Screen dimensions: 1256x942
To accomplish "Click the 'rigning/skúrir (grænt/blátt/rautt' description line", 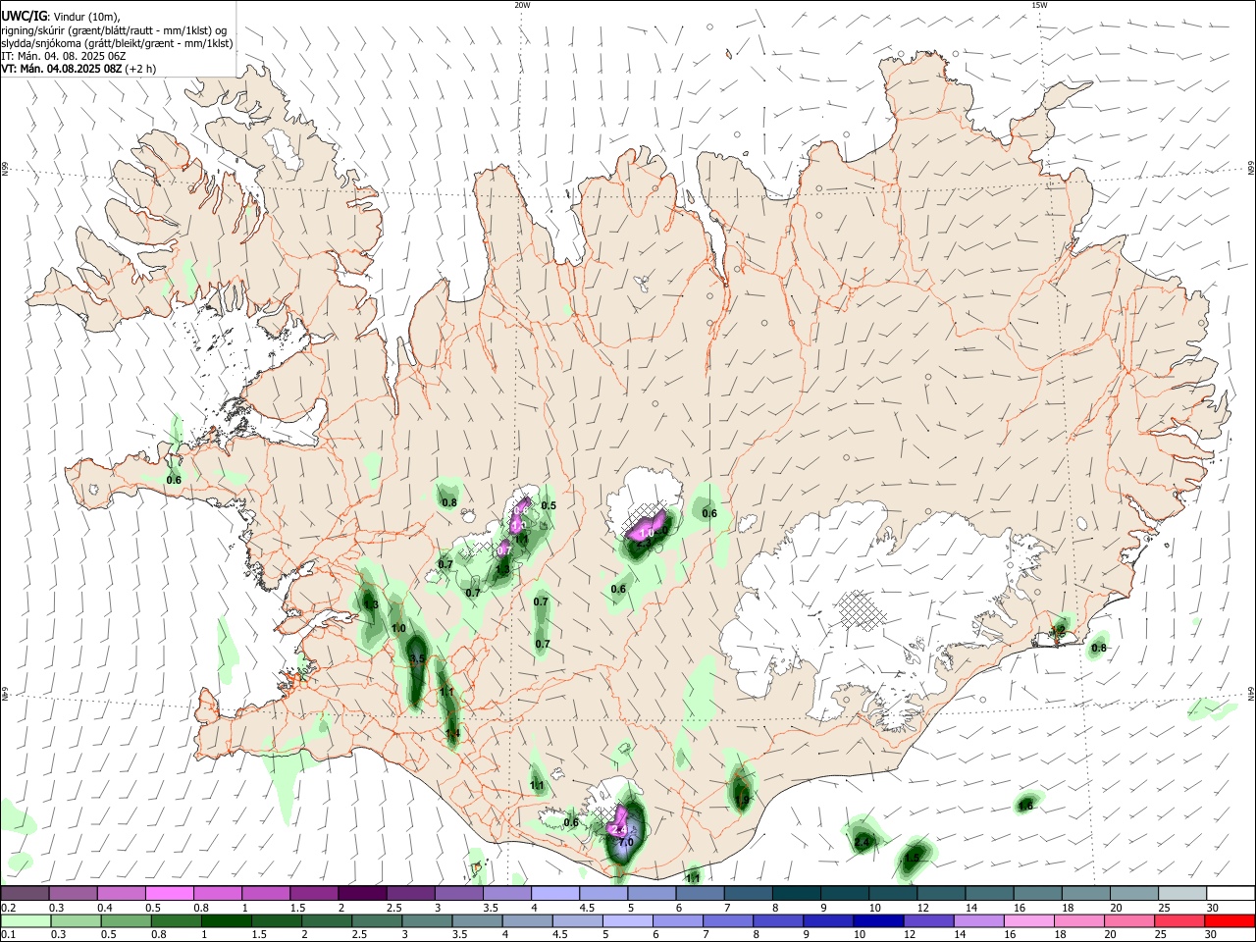I will coord(114,30).
